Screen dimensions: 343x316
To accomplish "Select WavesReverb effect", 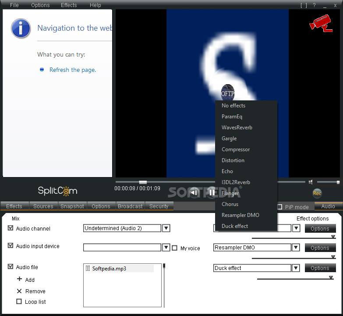I will coord(246,128).
